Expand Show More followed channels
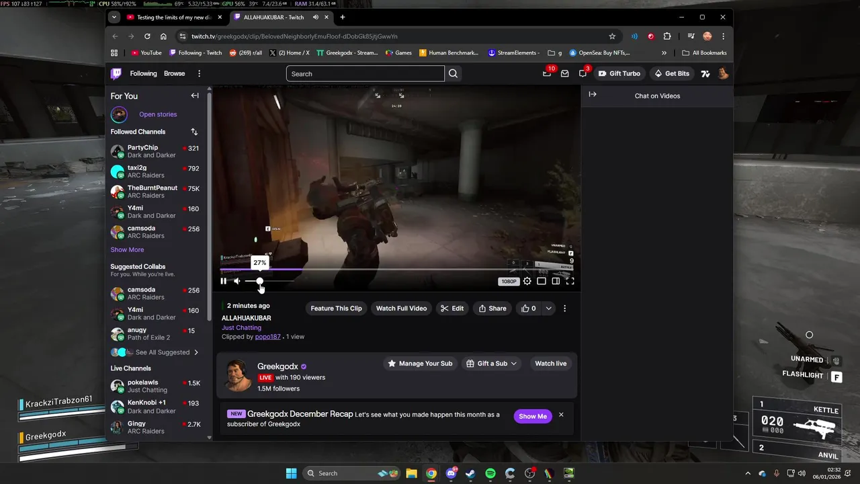Screen dimensions: 860x484 (x=127, y=249)
